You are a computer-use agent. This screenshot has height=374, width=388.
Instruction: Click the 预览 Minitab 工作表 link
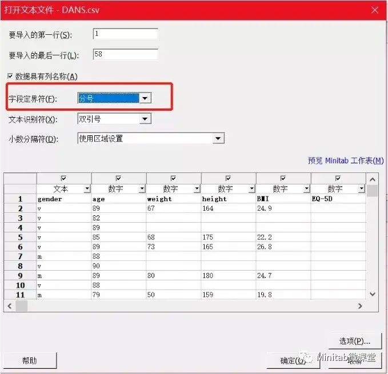pos(346,160)
